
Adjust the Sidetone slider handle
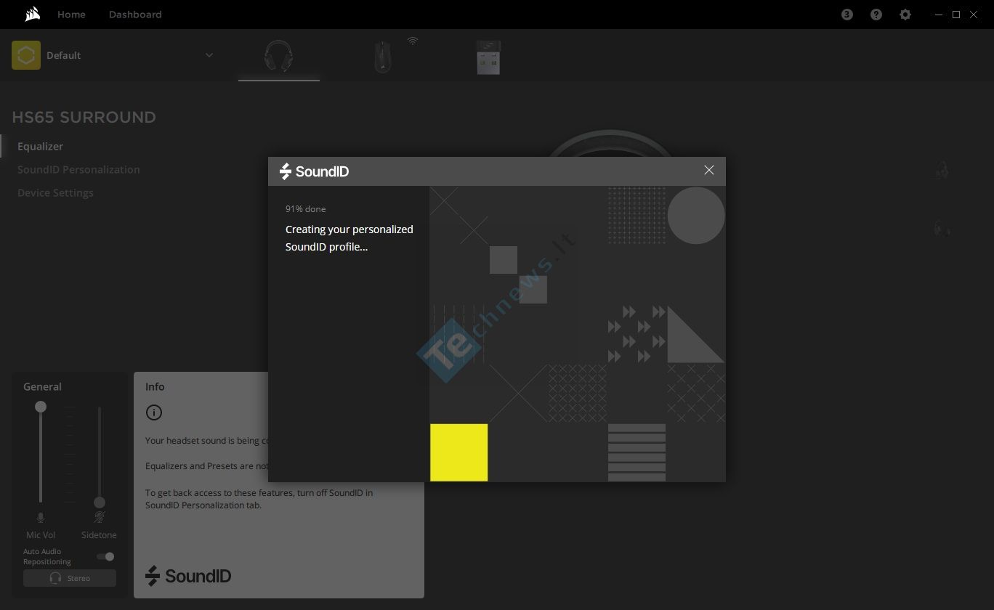click(100, 503)
